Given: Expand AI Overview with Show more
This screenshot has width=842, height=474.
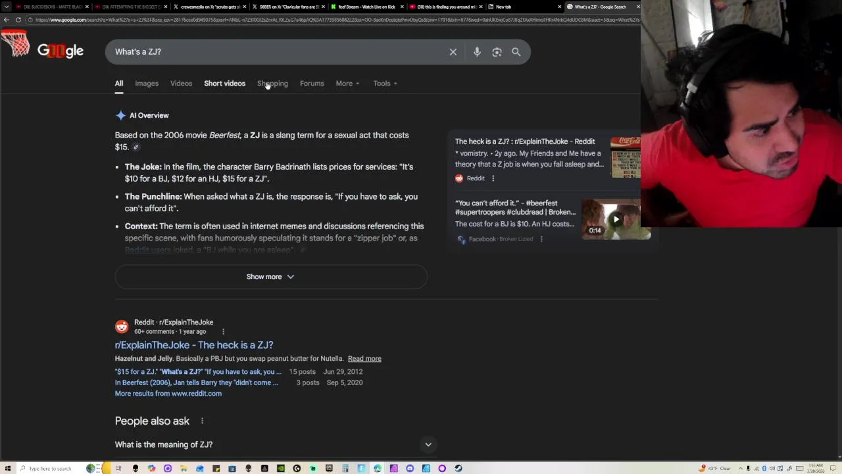Looking at the screenshot, I should [x=270, y=276].
